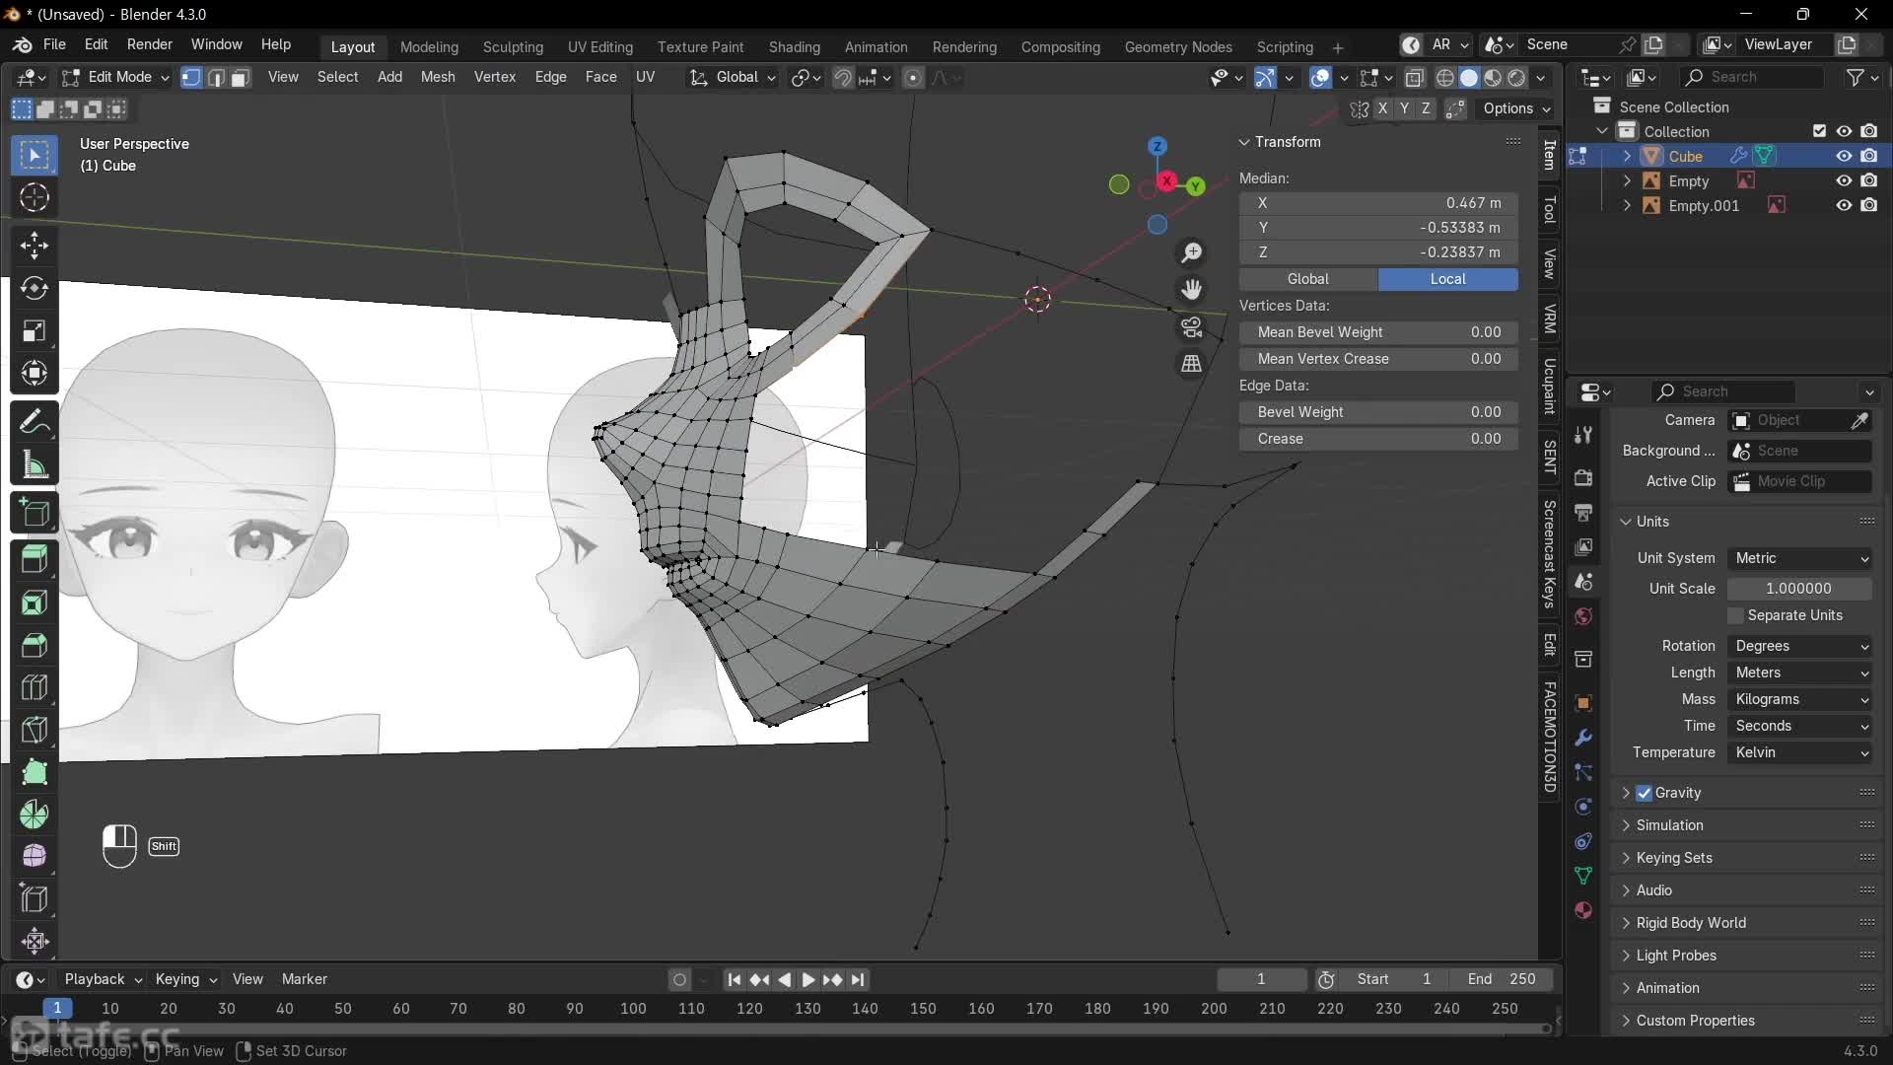The width and height of the screenshot is (1893, 1065).
Task: Adjust the Unit Scale value field
Action: [x=1800, y=588]
